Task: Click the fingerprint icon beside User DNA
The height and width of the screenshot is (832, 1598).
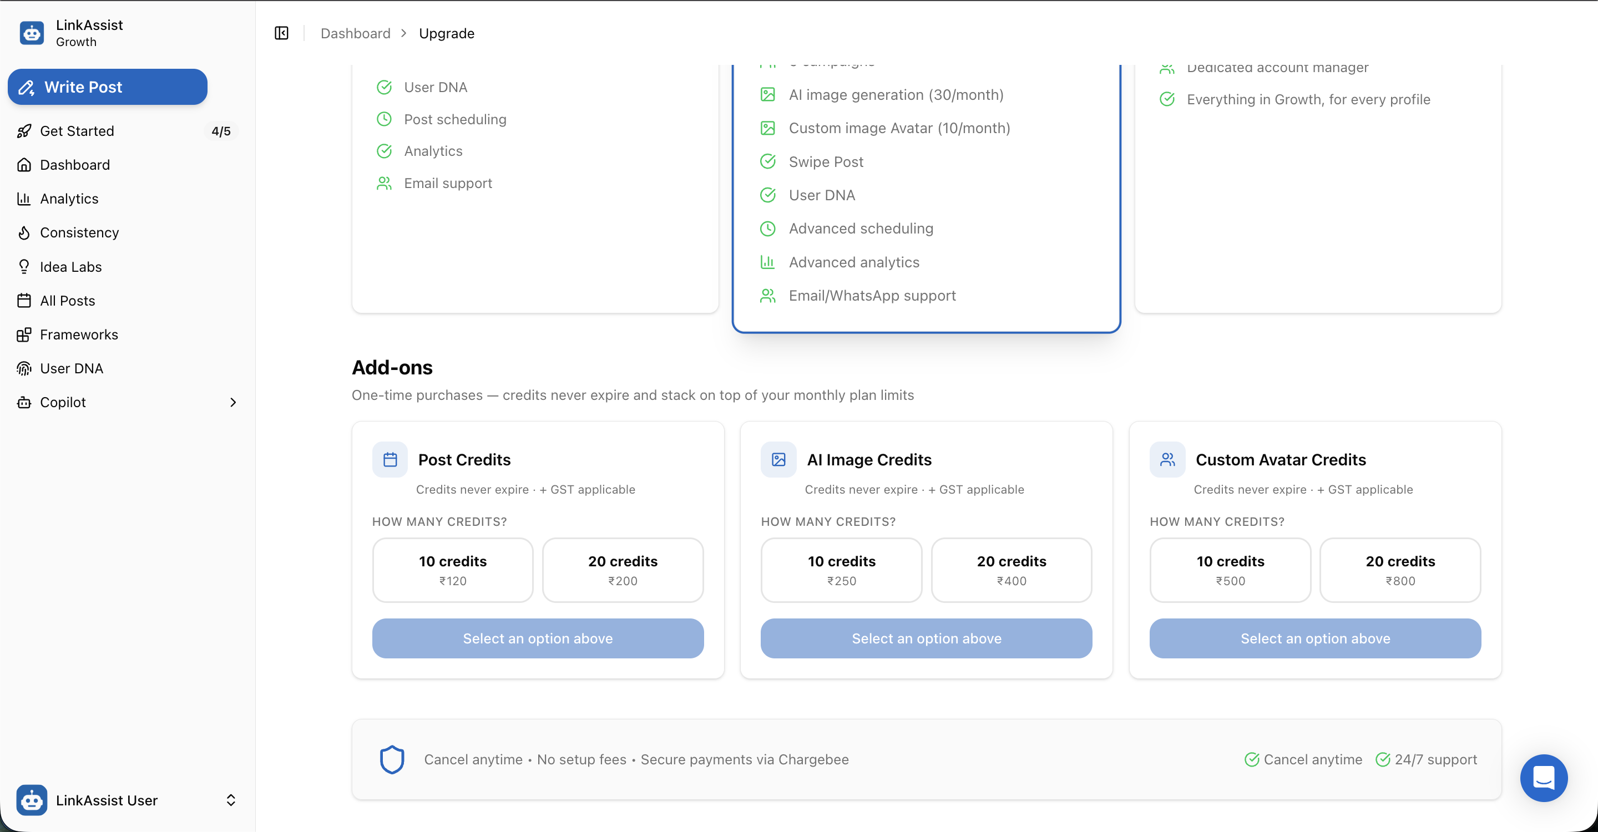Action: pyautogui.click(x=24, y=368)
